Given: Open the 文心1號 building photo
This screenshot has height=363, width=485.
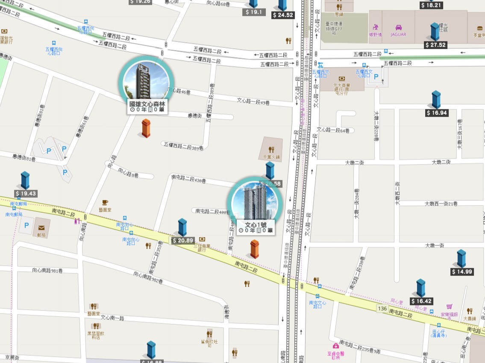Looking at the screenshot, I should pos(255,202).
